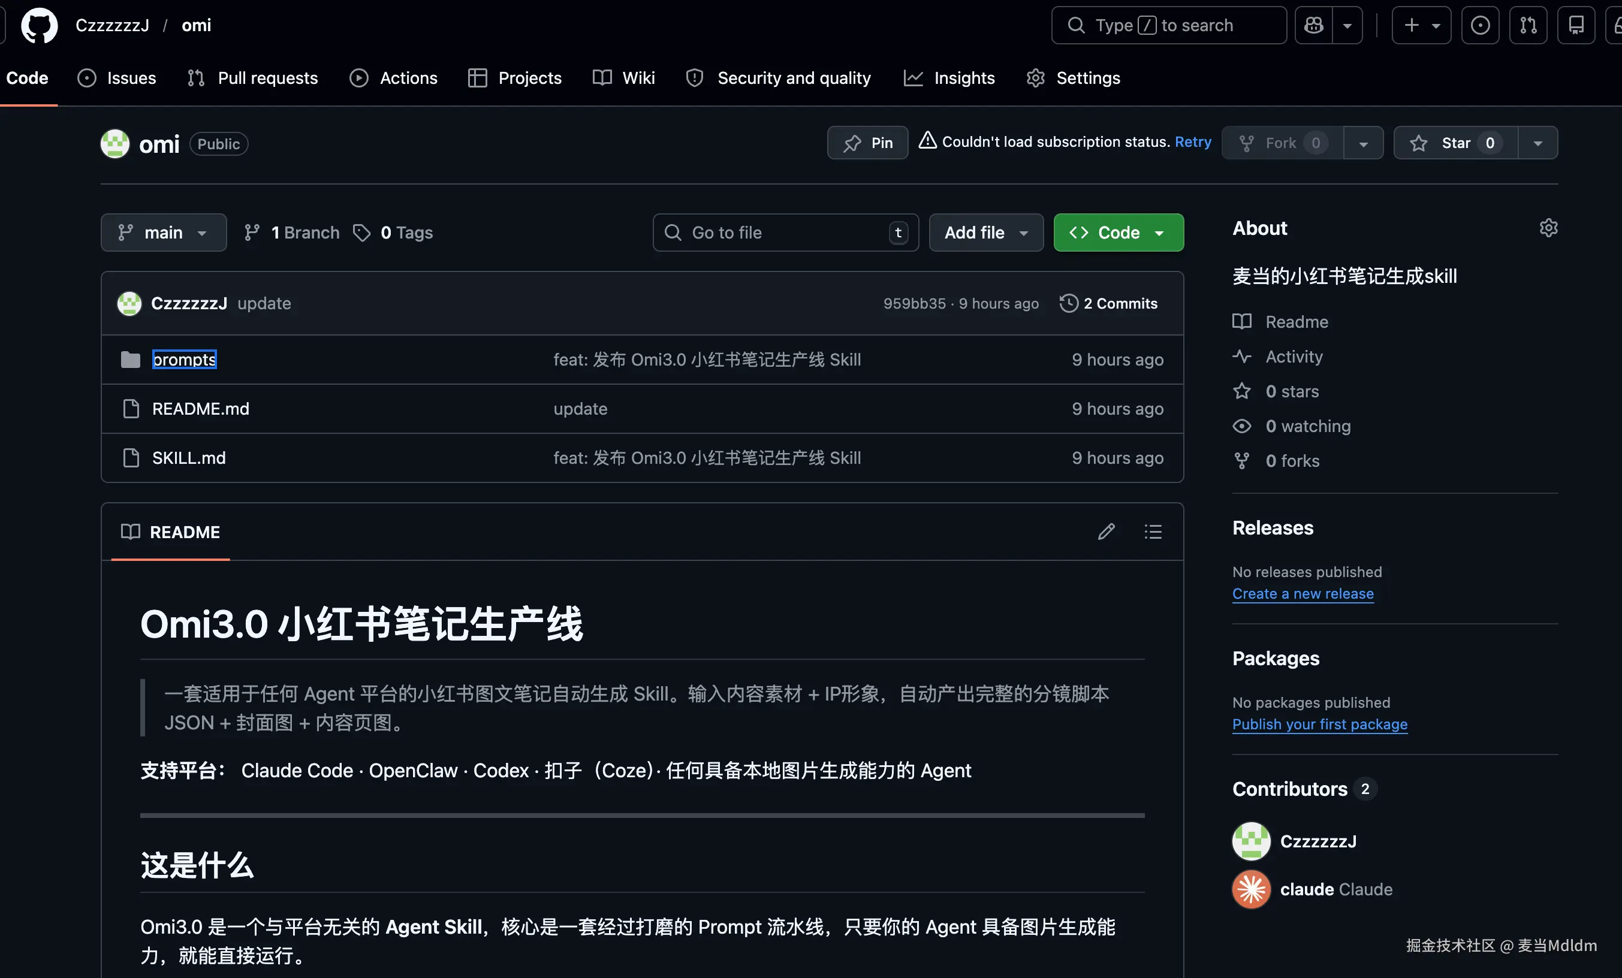Click the About section gear icon
The height and width of the screenshot is (978, 1622).
1548,228
